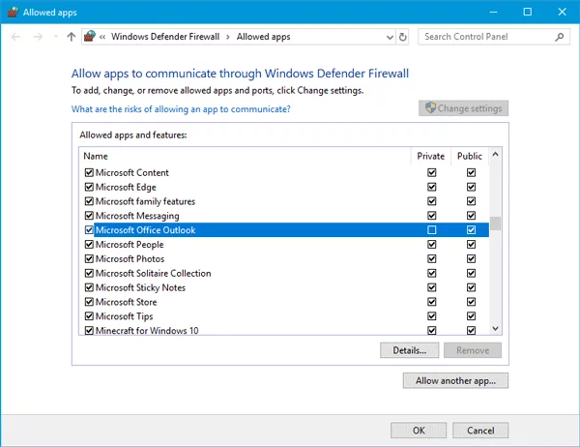Select the Microsoft family features row
580x447 pixels.
point(145,201)
